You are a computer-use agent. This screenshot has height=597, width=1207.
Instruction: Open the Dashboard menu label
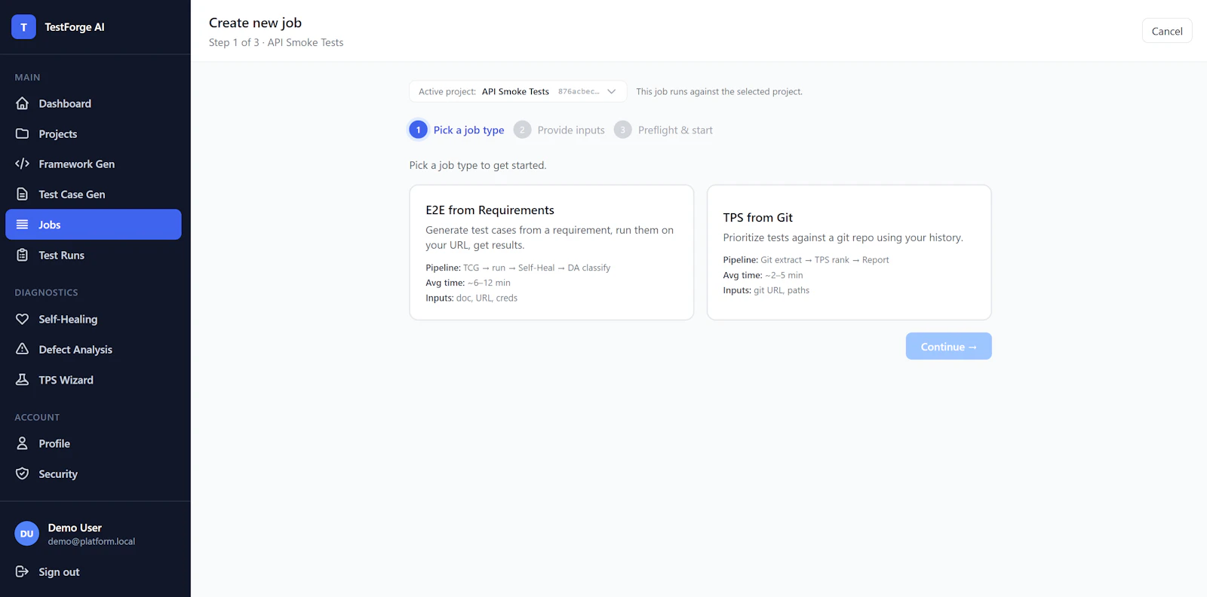65,103
